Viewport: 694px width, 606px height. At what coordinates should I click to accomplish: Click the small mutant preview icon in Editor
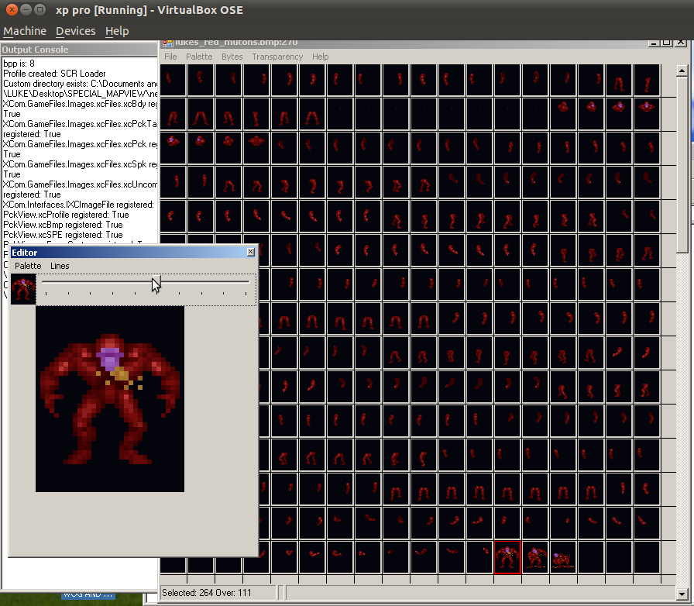coord(23,289)
